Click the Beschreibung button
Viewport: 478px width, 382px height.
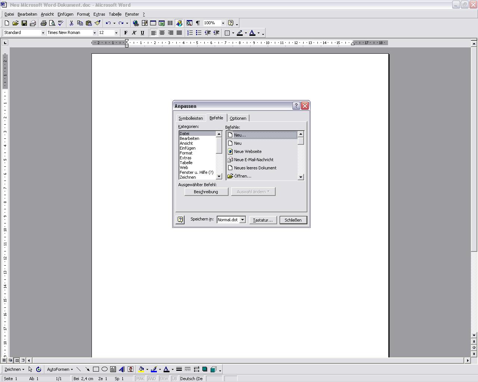(206, 192)
